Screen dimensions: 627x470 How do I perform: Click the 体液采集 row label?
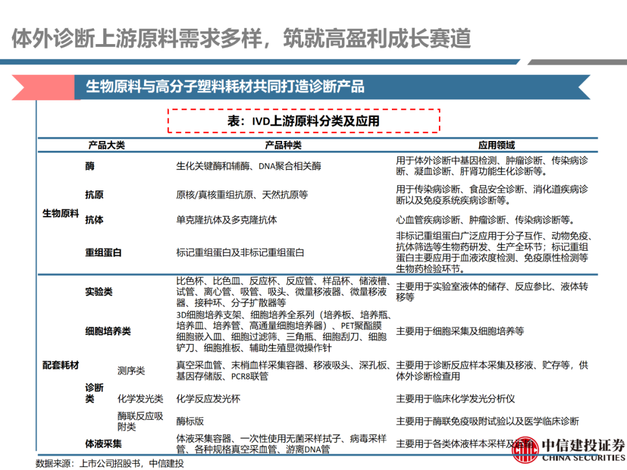[103, 444]
